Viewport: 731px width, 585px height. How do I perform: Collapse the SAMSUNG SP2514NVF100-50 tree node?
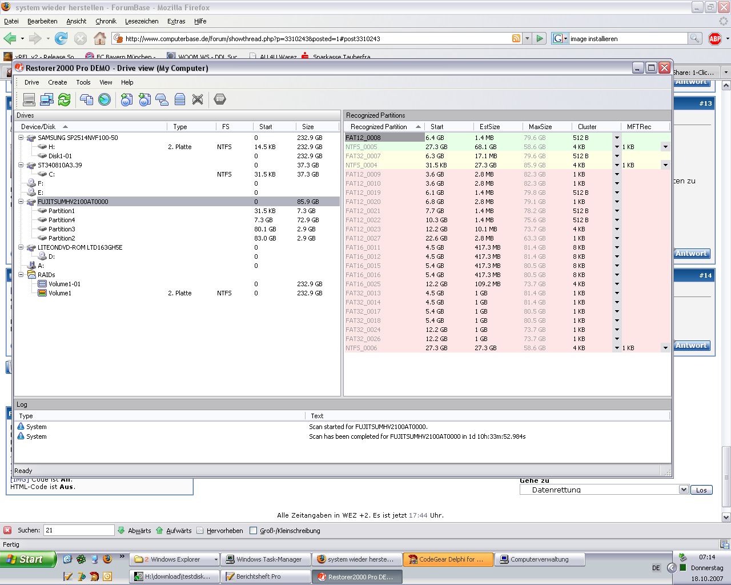pyautogui.click(x=21, y=138)
